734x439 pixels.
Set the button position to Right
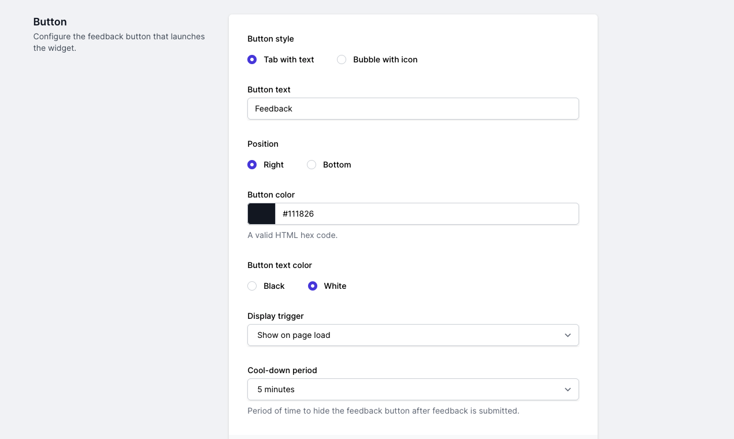point(252,165)
